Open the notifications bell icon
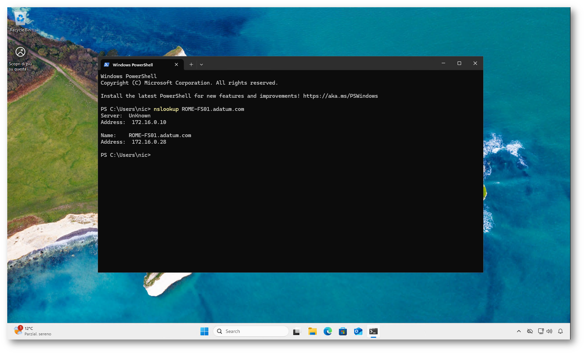585x354 pixels. tap(560, 331)
